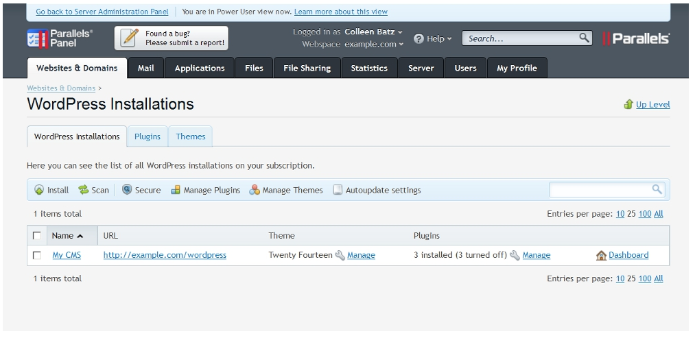The image size is (695, 338).
Task: Click Manage link next to Twenty Fourteen
Action: point(362,255)
